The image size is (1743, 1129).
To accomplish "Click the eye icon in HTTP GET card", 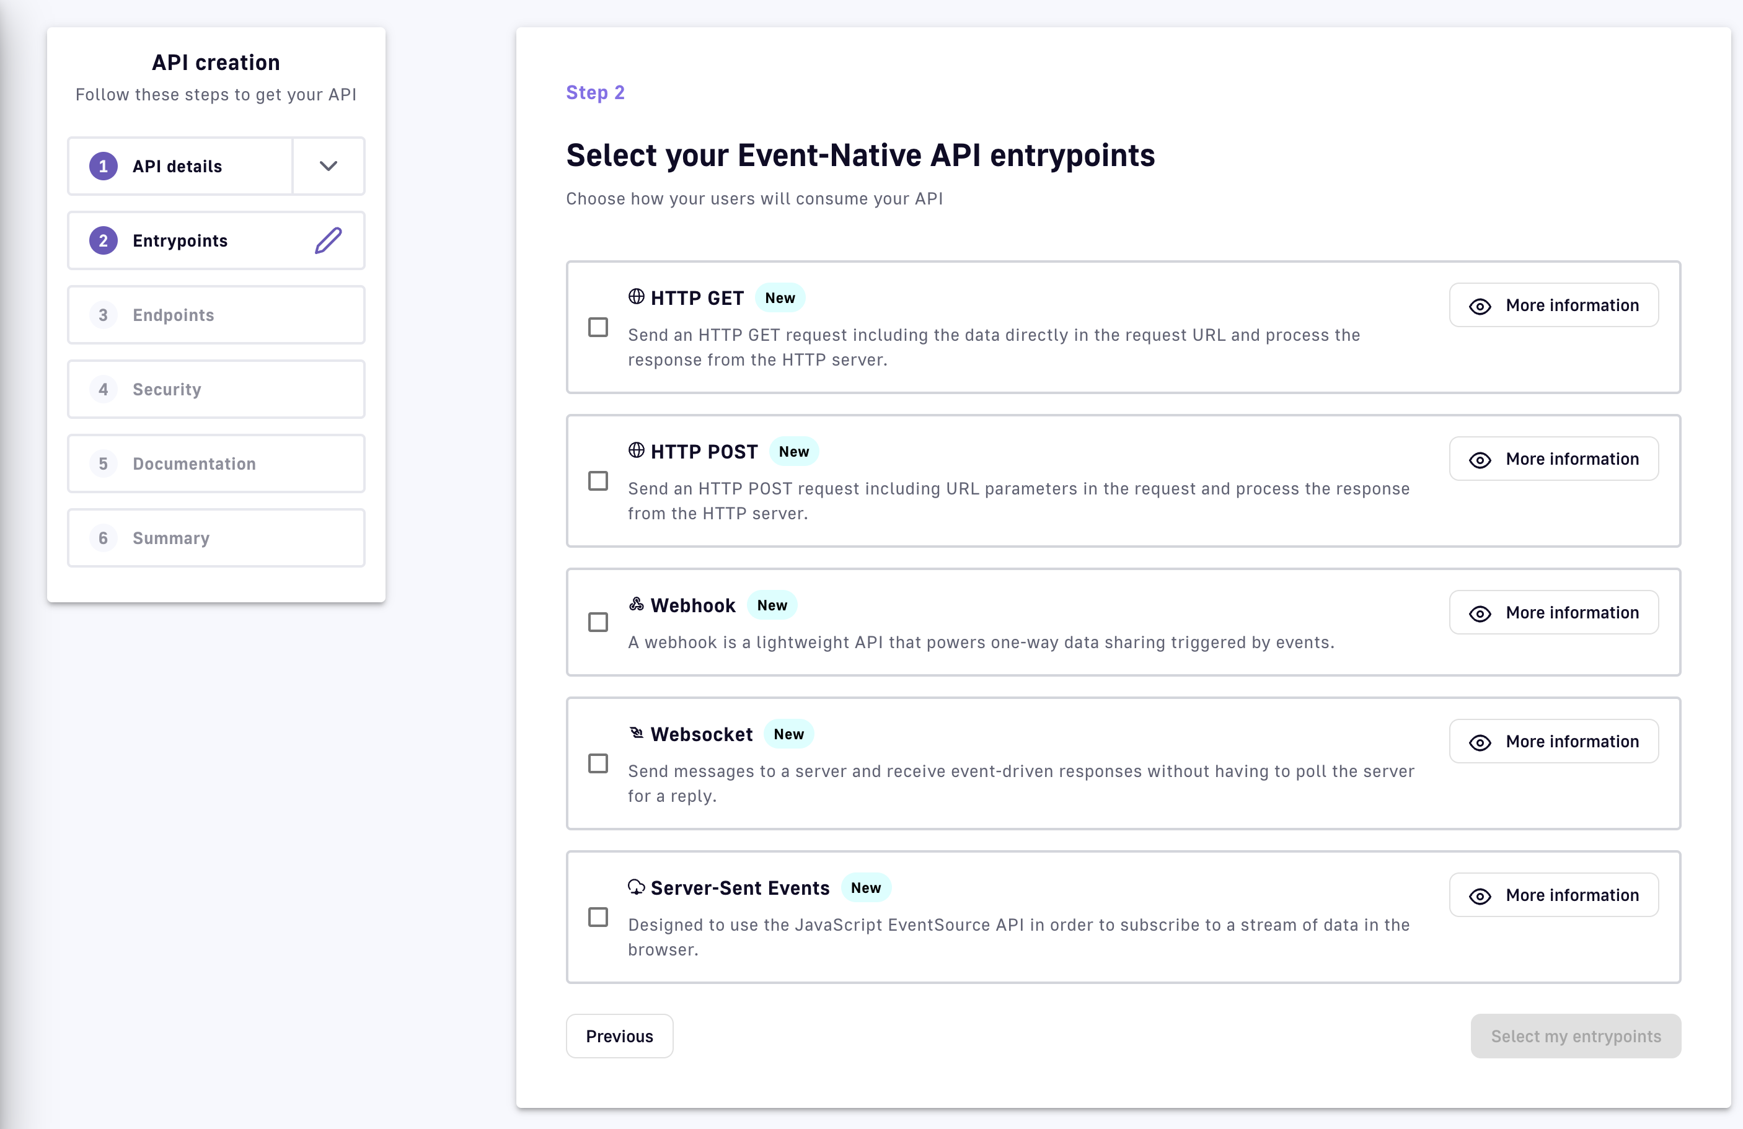I will point(1480,306).
